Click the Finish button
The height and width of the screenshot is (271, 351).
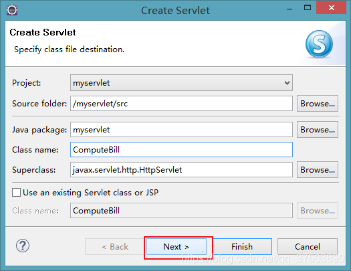(x=242, y=247)
